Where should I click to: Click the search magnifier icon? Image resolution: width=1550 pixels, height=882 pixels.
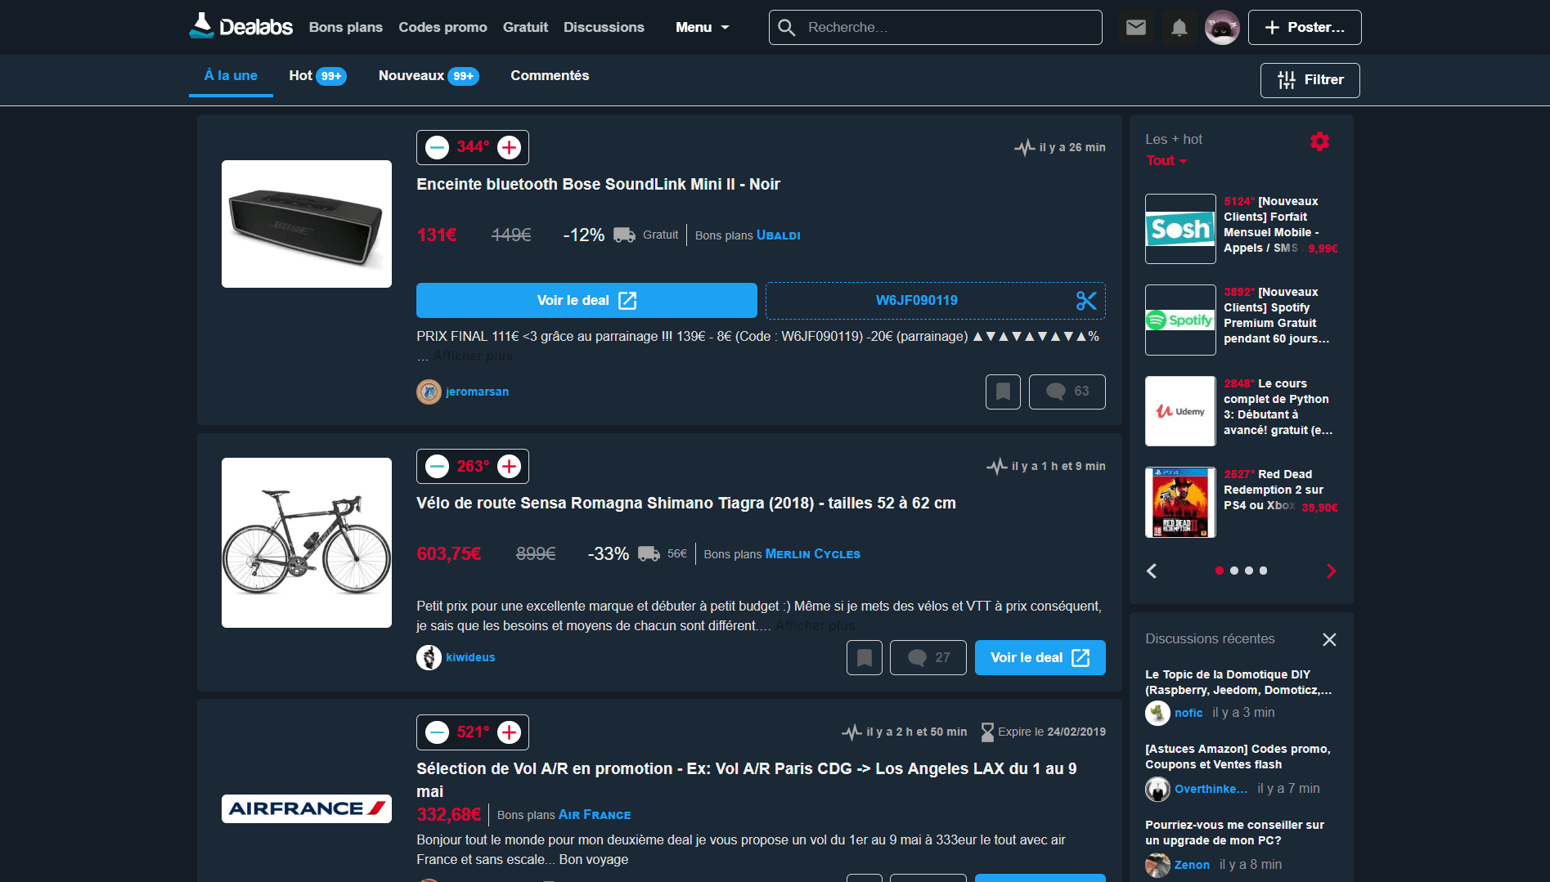787,28
